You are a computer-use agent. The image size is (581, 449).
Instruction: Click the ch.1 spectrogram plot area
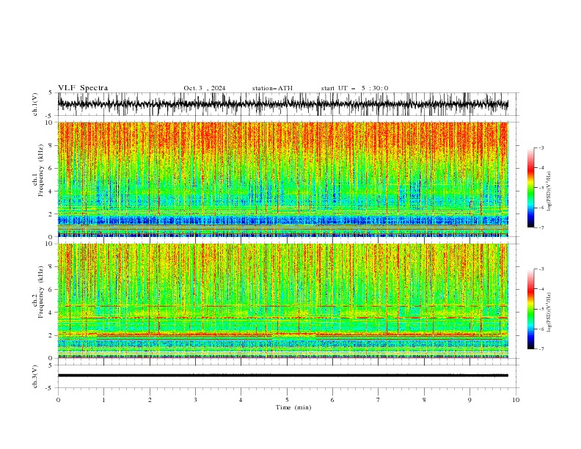[282, 179]
